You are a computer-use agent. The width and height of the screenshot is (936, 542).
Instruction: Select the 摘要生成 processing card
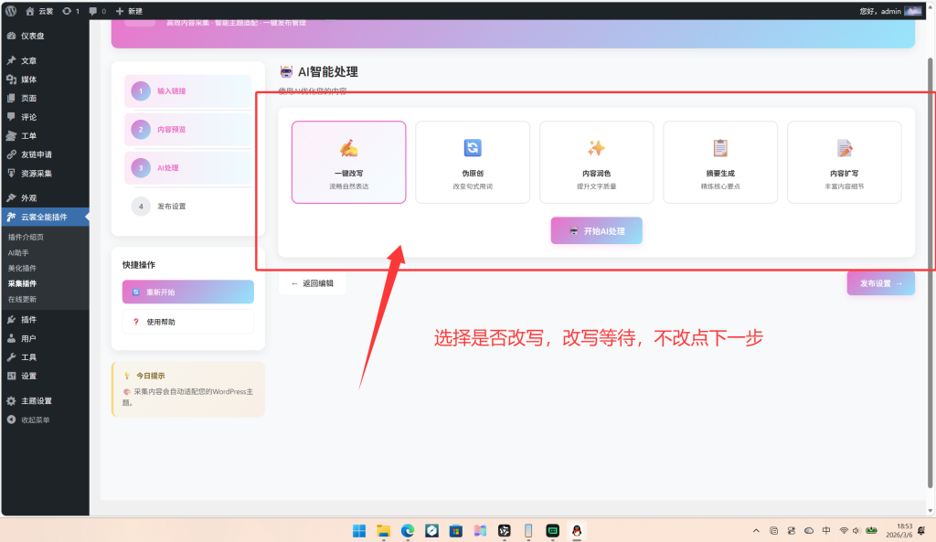[x=720, y=163]
